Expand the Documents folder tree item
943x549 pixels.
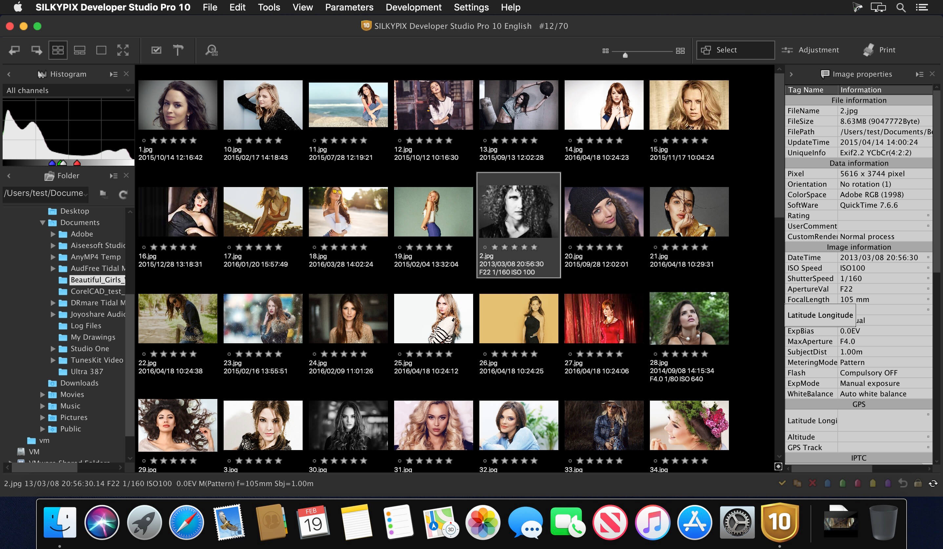[x=42, y=222]
